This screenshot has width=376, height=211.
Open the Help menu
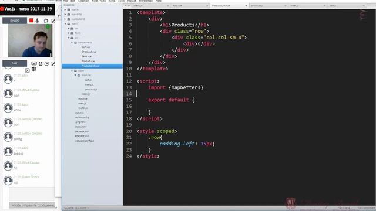click(158, 1)
